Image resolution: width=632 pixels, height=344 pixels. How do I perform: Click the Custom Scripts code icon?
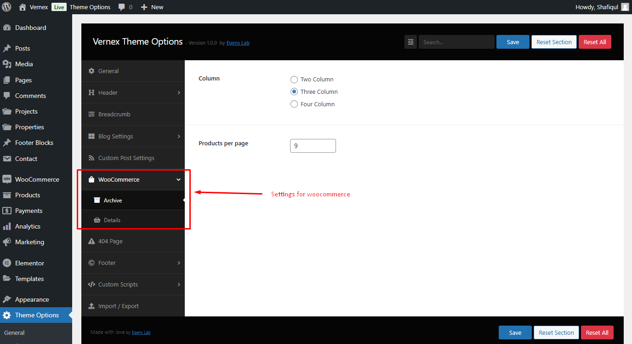pos(91,284)
